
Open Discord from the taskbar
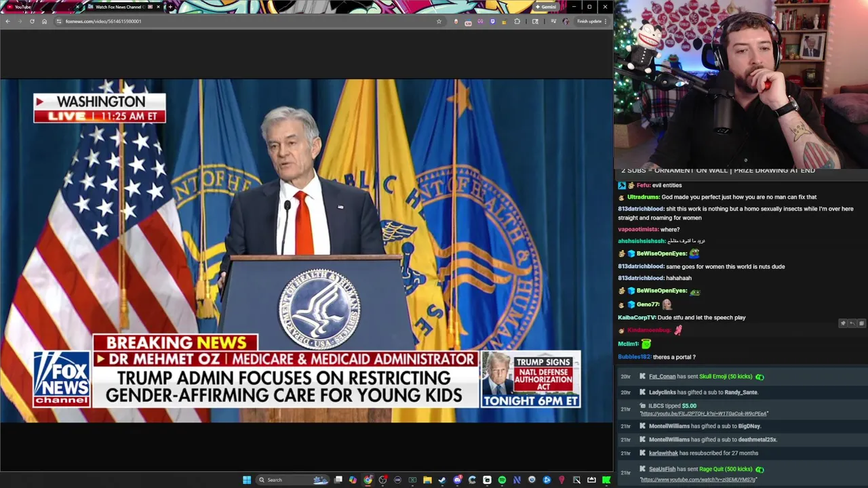point(457,480)
